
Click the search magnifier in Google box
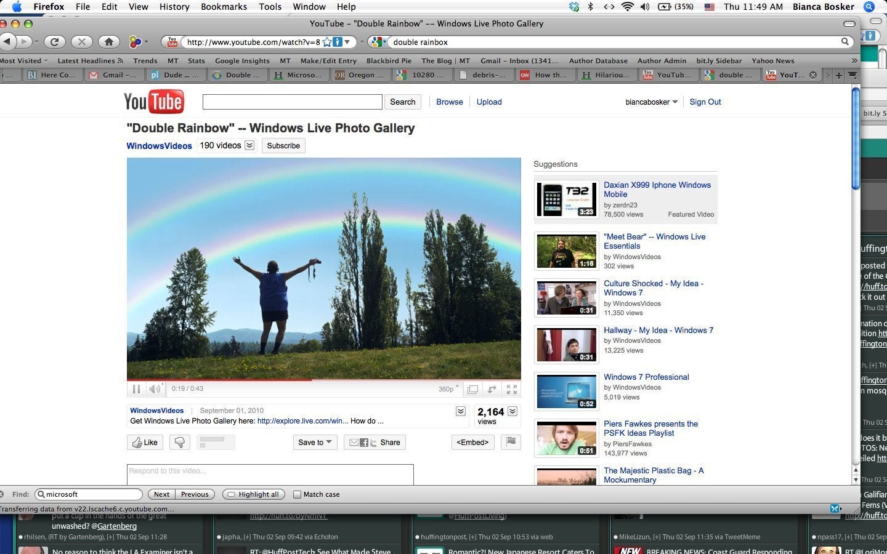pos(846,42)
